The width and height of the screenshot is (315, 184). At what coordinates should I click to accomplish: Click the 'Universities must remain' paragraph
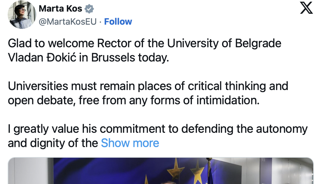(x=148, y=93)
